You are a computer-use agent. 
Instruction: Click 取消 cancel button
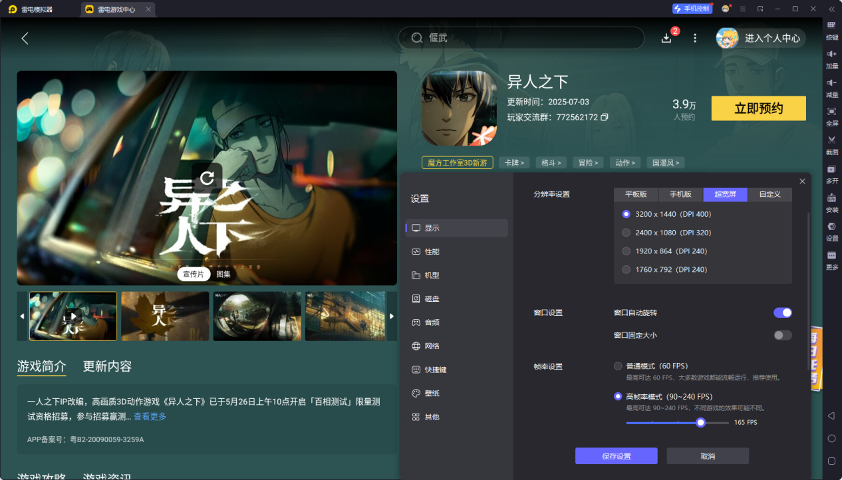[708, 456]
